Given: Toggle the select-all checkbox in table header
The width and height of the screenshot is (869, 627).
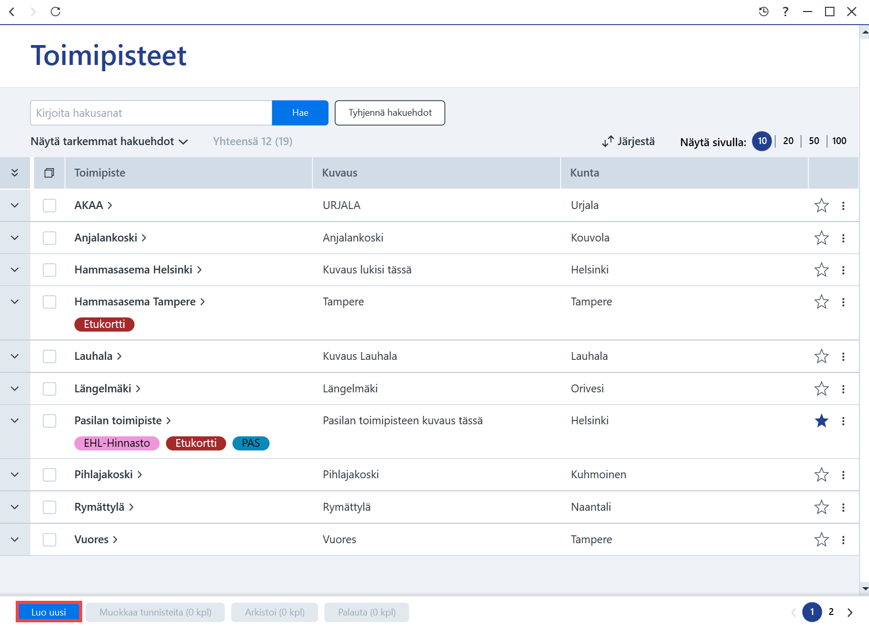Looking at the screenshot, I should click(49, 173).
